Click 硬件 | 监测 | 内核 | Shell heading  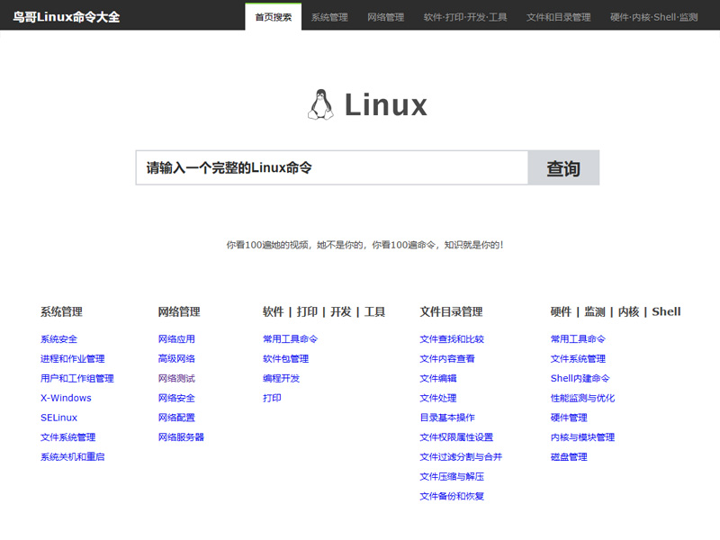tap(616, 312)
